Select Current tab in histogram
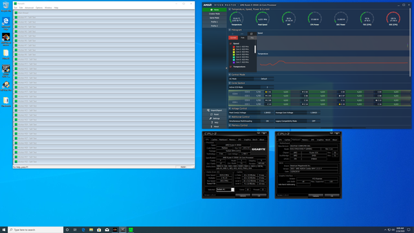 pyautogui.click(x=233, y=38)
